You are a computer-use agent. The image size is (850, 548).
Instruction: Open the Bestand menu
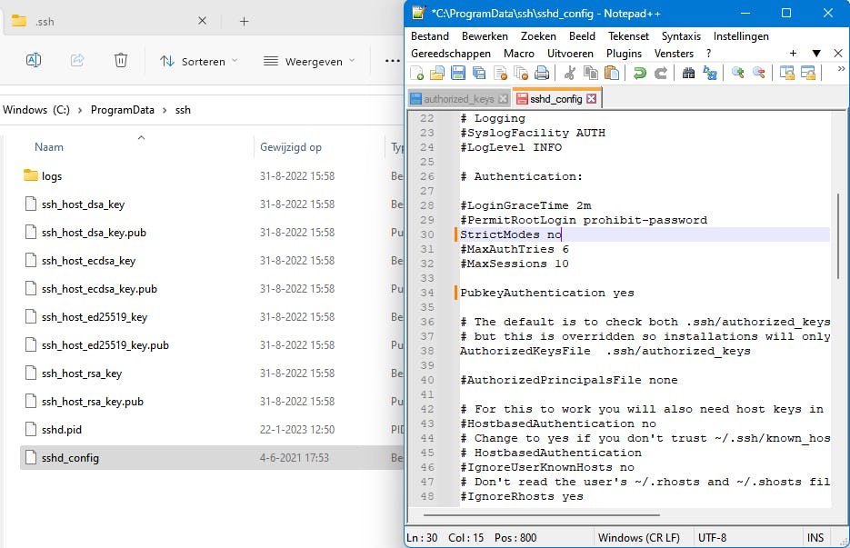pyautogui.click(x=430, y=36)
